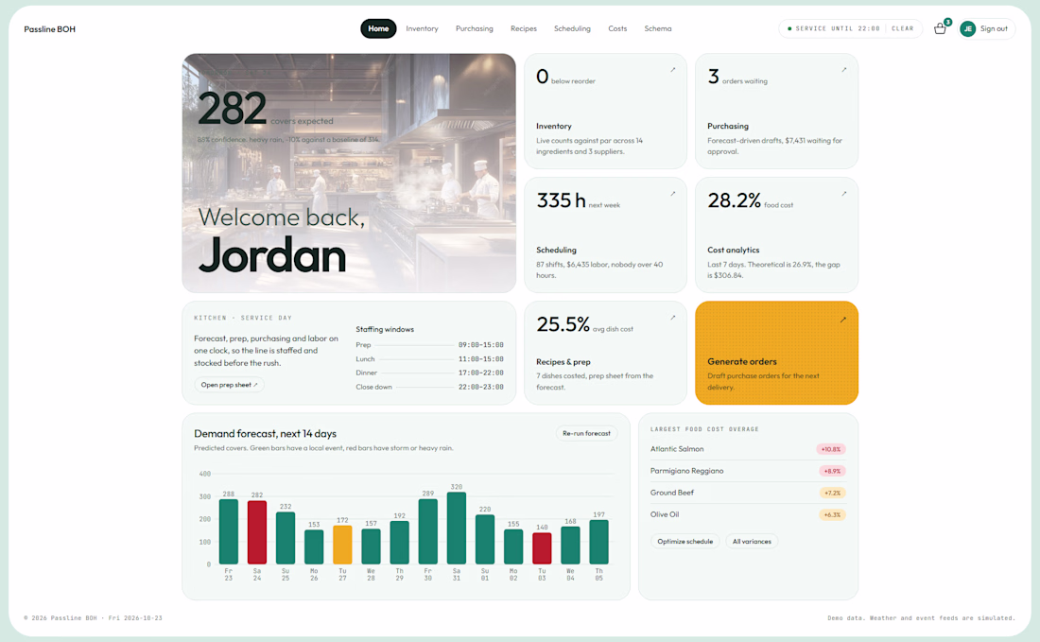The image size is (1040, 642).
Task: Click the Parmigiano Reggiano row
Action: click(748, 471)
